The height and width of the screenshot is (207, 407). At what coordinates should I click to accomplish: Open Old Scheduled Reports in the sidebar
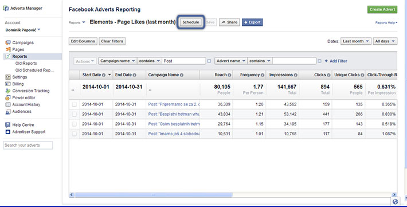point(34,70)
